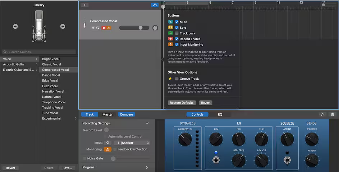This screenshot has height=172, width=339.
Task: Enable the Noise Gate checkbox
Action: [x=85, y=158]
